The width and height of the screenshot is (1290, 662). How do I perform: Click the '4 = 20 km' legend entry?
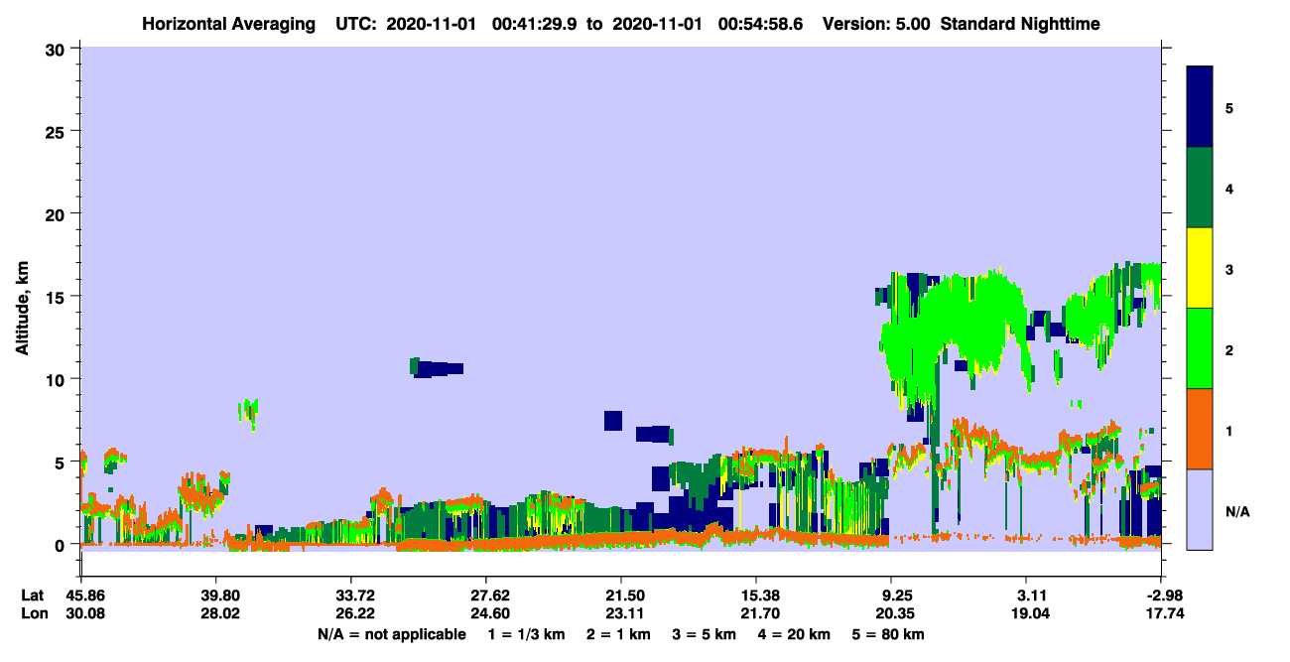pyautogui.click(x=792, y=634)
